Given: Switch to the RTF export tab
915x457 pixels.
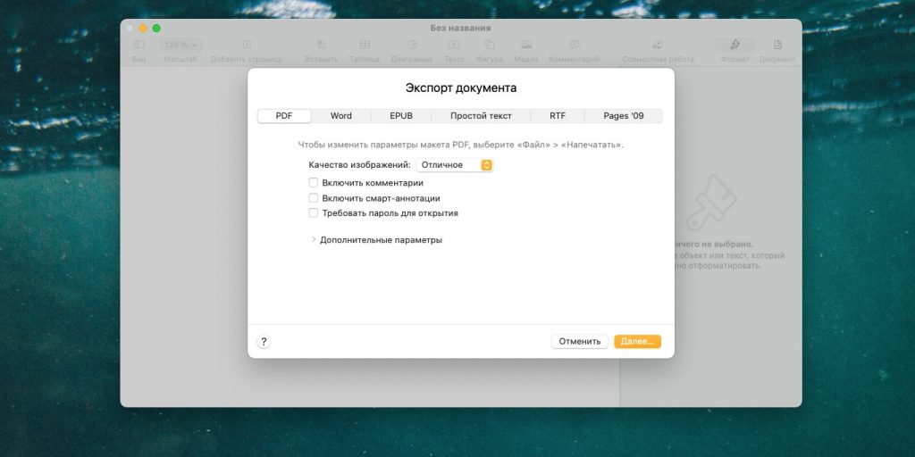Looking at the screenshot, I should click(558, 116).
